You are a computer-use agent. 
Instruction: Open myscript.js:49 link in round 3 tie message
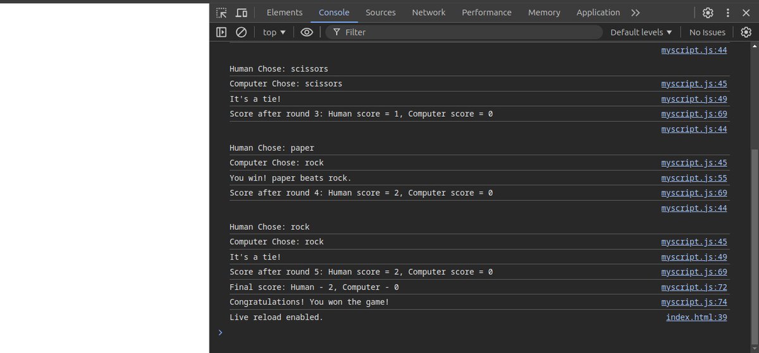[x=694, y=99]
